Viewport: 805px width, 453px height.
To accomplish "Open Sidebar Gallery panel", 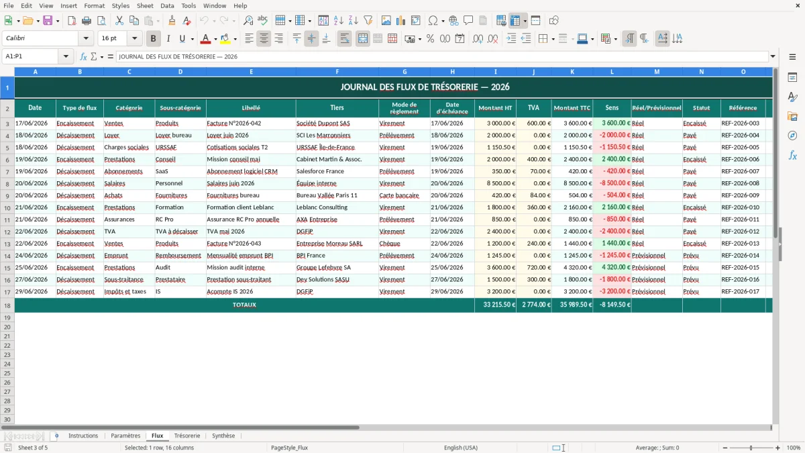I will pyautogui.click(x=792, y=116).
